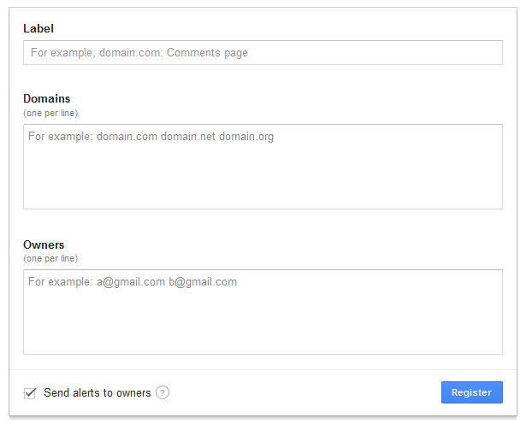Click the Owners heading text

(x=44, y=245)
